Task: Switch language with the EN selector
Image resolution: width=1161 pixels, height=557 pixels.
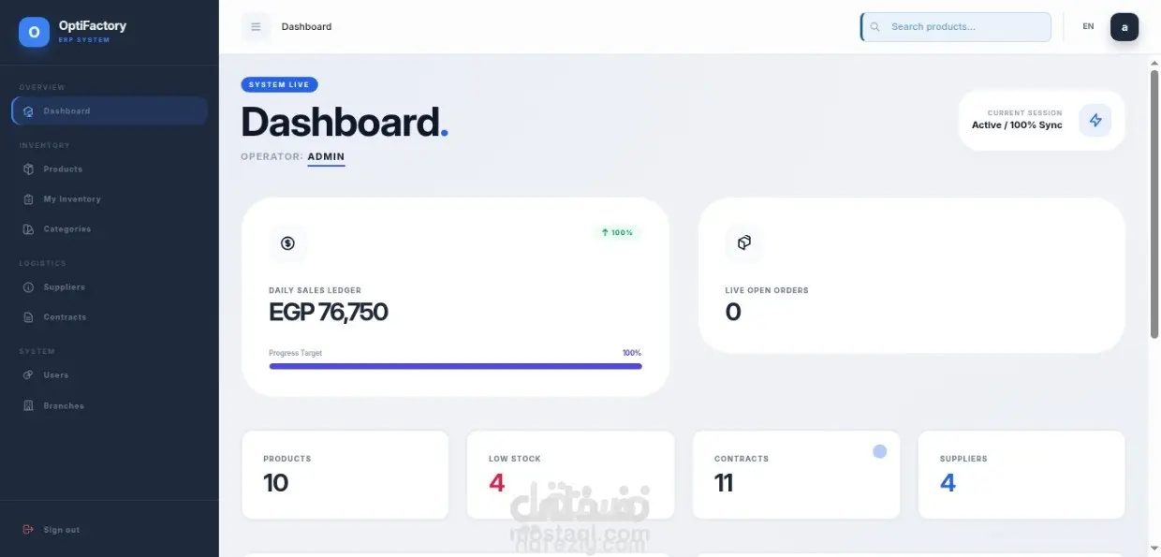Action: [1088, 27]
